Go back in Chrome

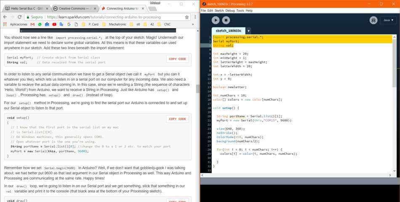[5, 17]
